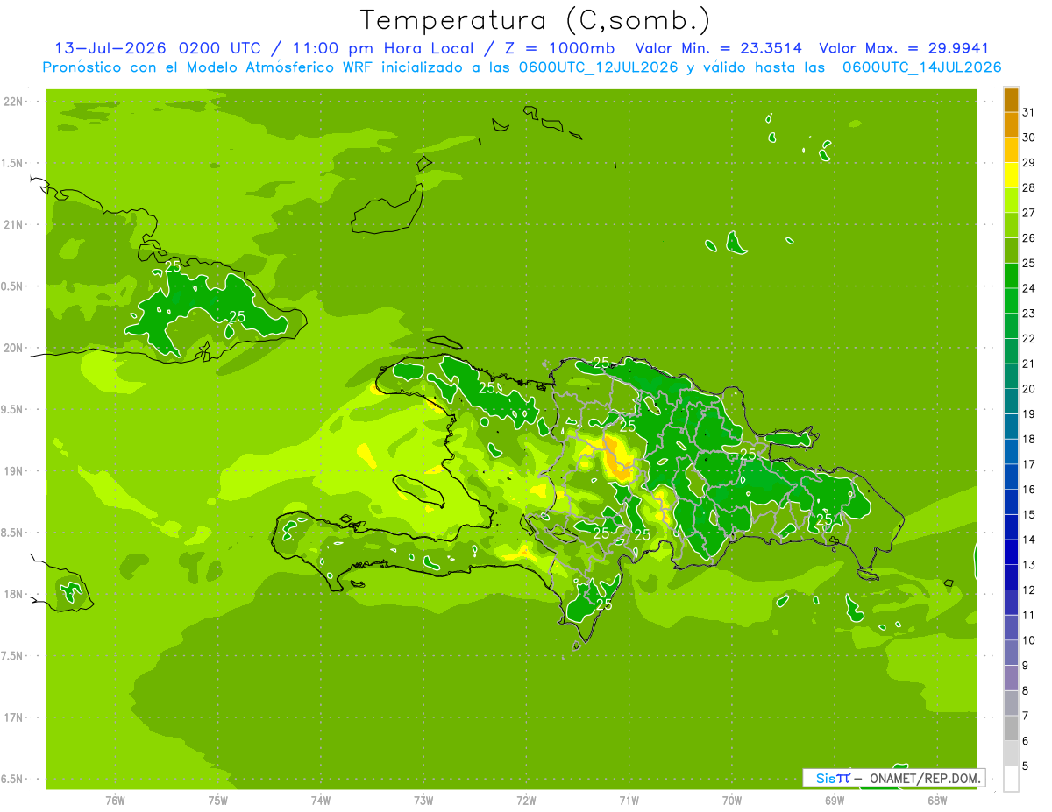Click the "21N" latitude axis label

15,224
